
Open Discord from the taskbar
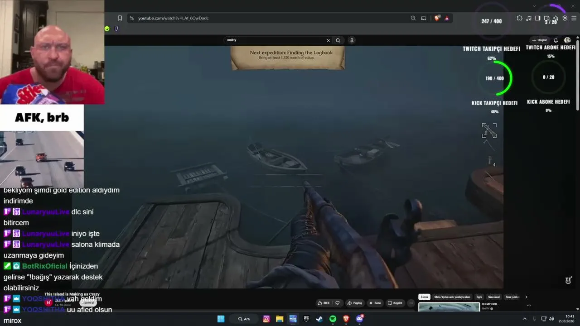click(x=360, y=319)
